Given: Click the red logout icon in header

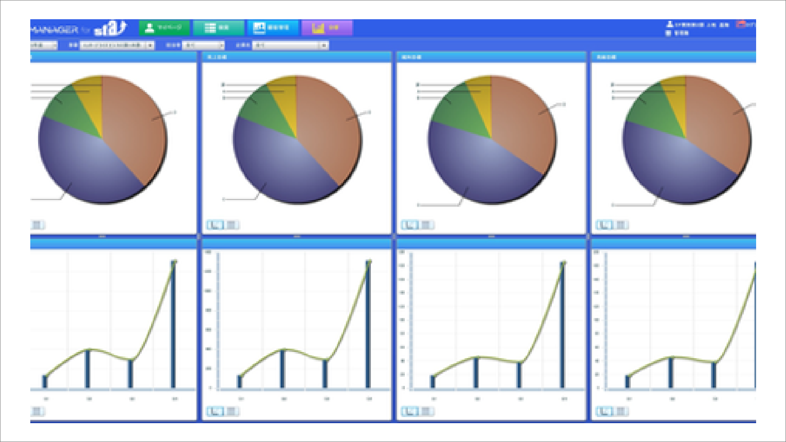Looking at the screenshot, I should 741,24.
